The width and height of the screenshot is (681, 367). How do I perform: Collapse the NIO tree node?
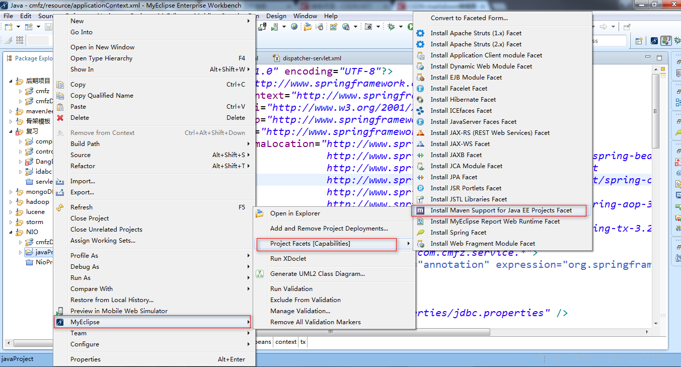(12, 232)
